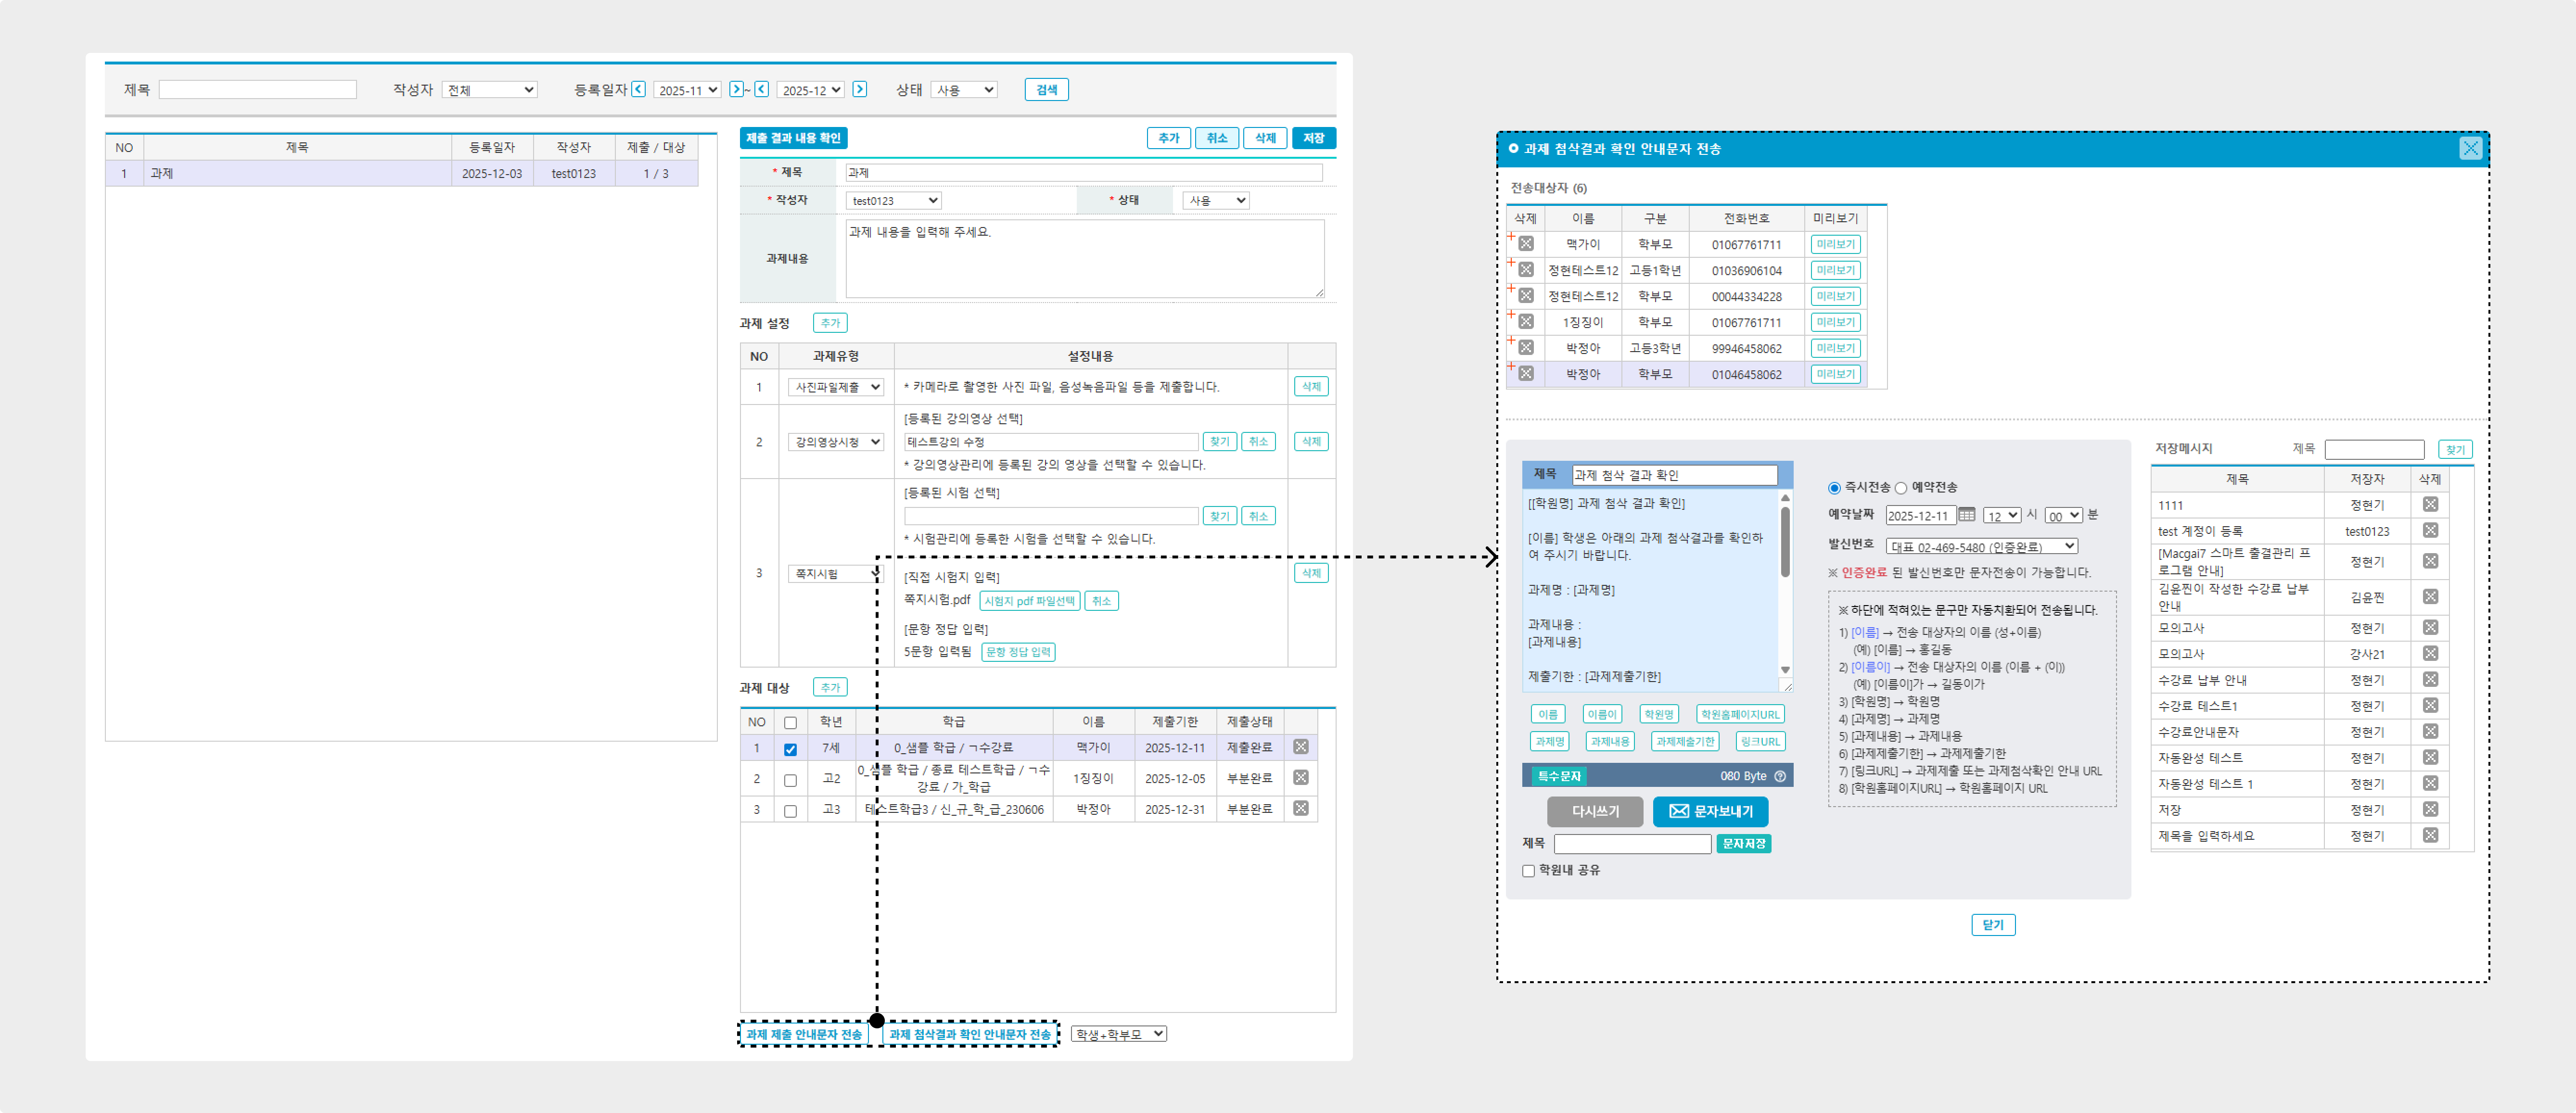
Task: Remove recipient 맥가이 with delete icon
Action: pos(1526,244)
